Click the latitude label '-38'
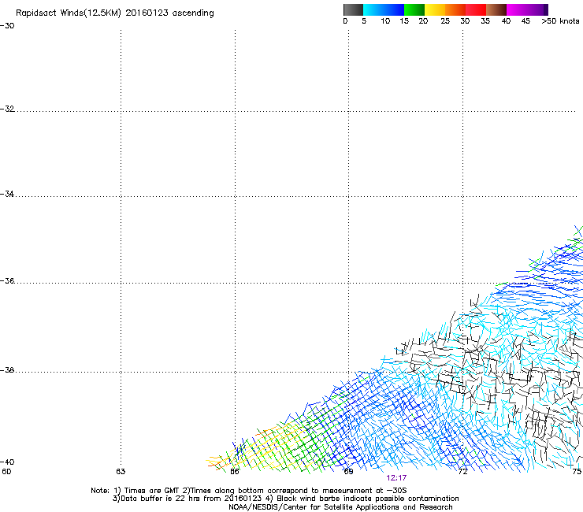 tap(7, 370)
